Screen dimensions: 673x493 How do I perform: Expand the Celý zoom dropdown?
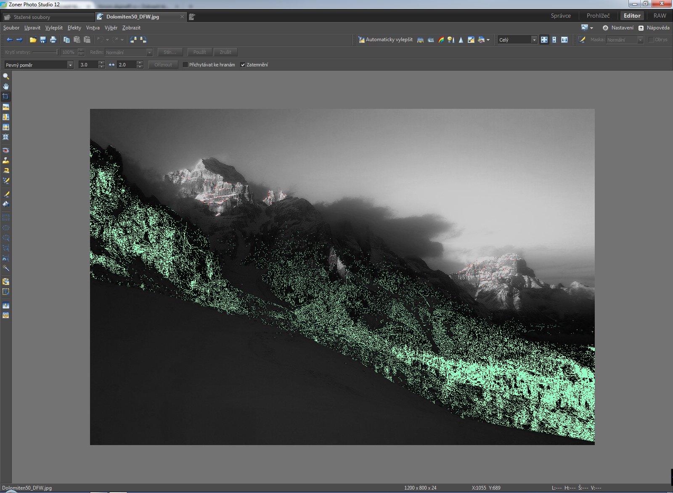pyautogui.click(x=534, y=40)
